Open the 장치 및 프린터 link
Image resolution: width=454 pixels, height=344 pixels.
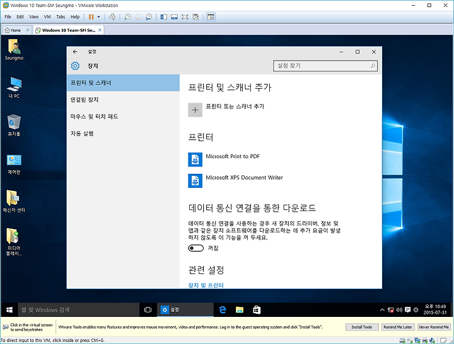point(206,285)
